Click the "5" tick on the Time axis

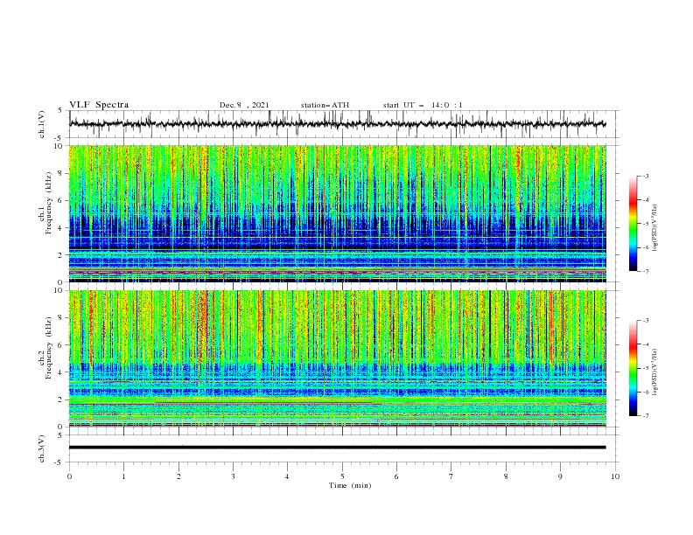click(x=342, y=476)
